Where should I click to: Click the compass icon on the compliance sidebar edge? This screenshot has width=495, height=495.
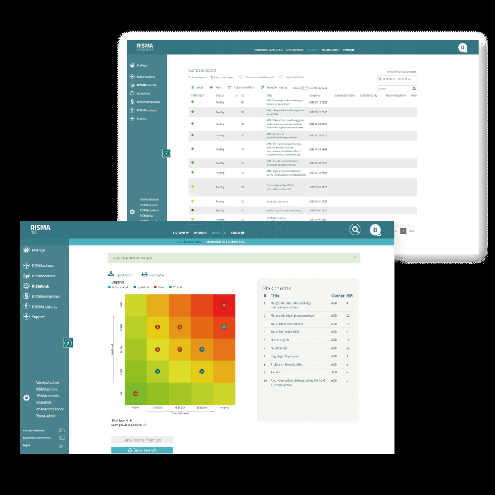[166, 153]
